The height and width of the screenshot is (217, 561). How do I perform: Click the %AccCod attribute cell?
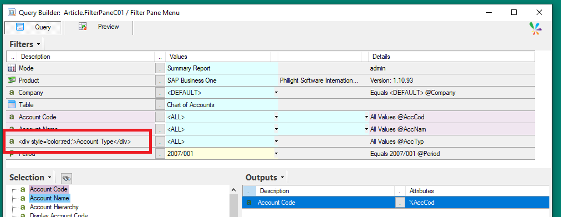point(477,203)
